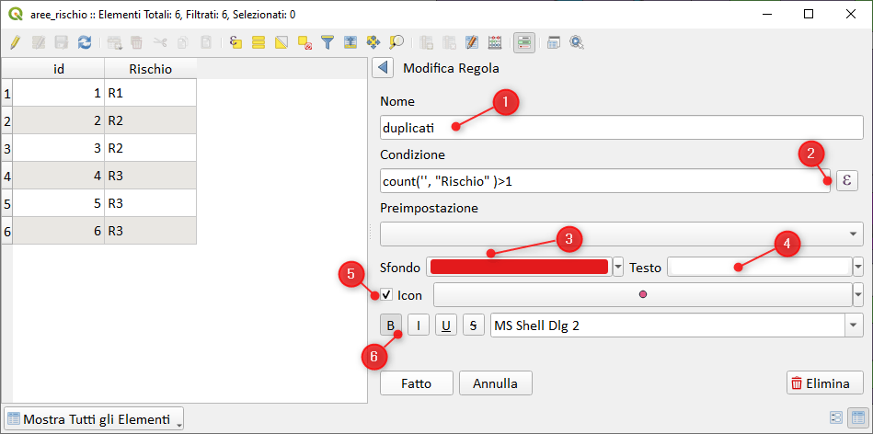
Task: Uncheck the Icon checkbox
Action: click(386, 294)
